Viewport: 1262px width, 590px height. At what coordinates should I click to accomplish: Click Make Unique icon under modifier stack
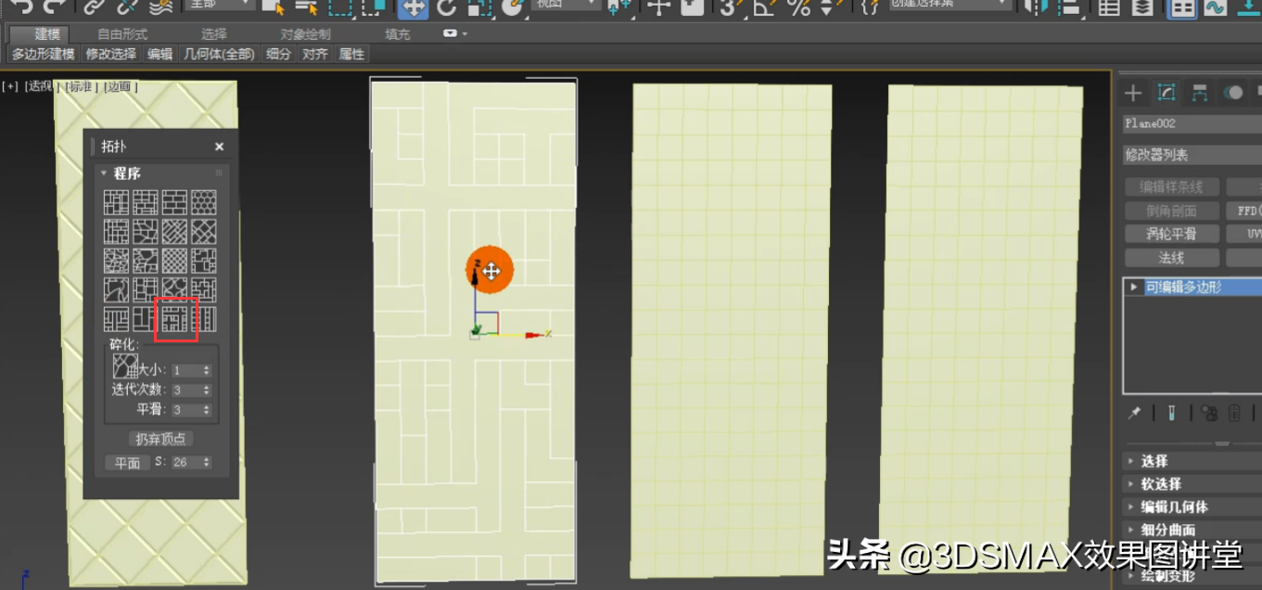coord(1209,413)
